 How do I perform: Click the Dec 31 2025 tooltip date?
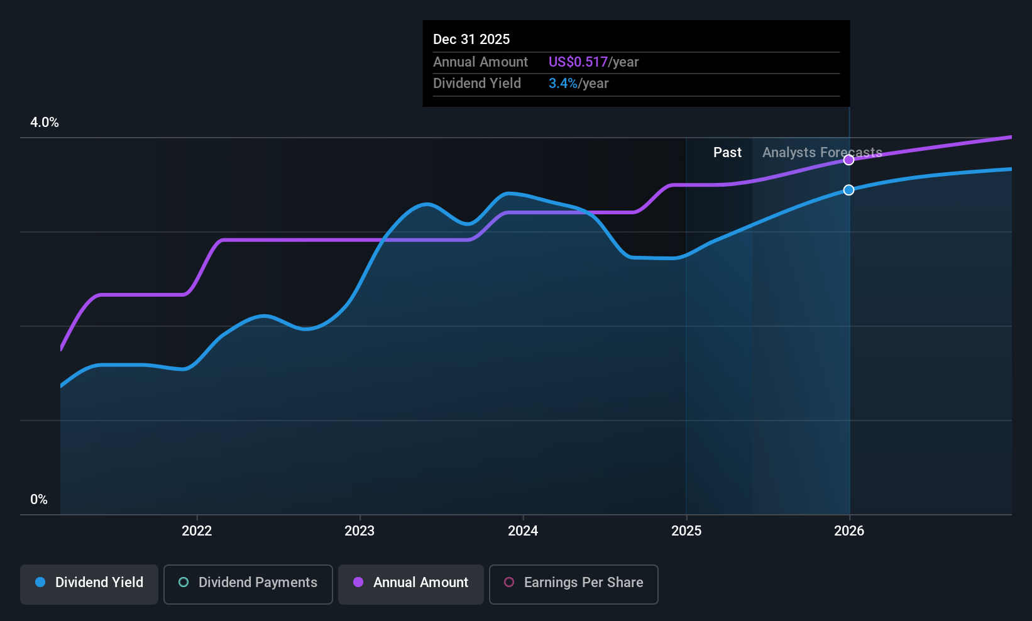pyautogui.click(x=471, y=39)
